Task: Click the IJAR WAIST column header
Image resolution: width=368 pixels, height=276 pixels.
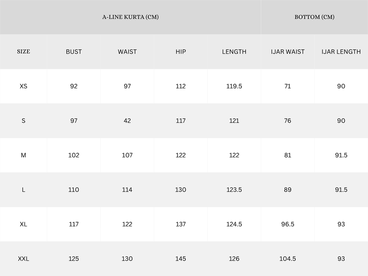Action: (x=287, y=52)
